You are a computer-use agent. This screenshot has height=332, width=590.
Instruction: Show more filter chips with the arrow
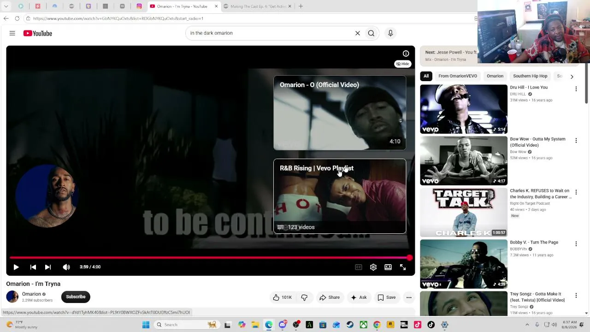[x=572, y=77]
